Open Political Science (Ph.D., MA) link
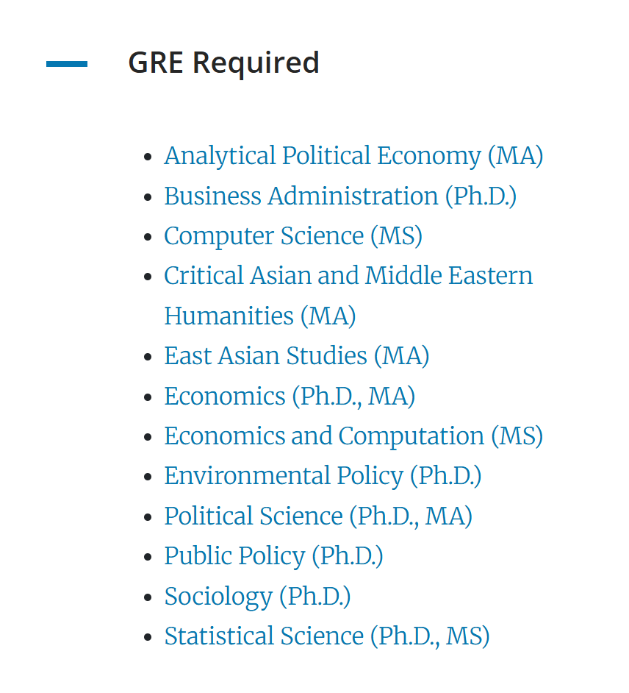Viewport: 629px width, 693px height. [x=317, y=516]
